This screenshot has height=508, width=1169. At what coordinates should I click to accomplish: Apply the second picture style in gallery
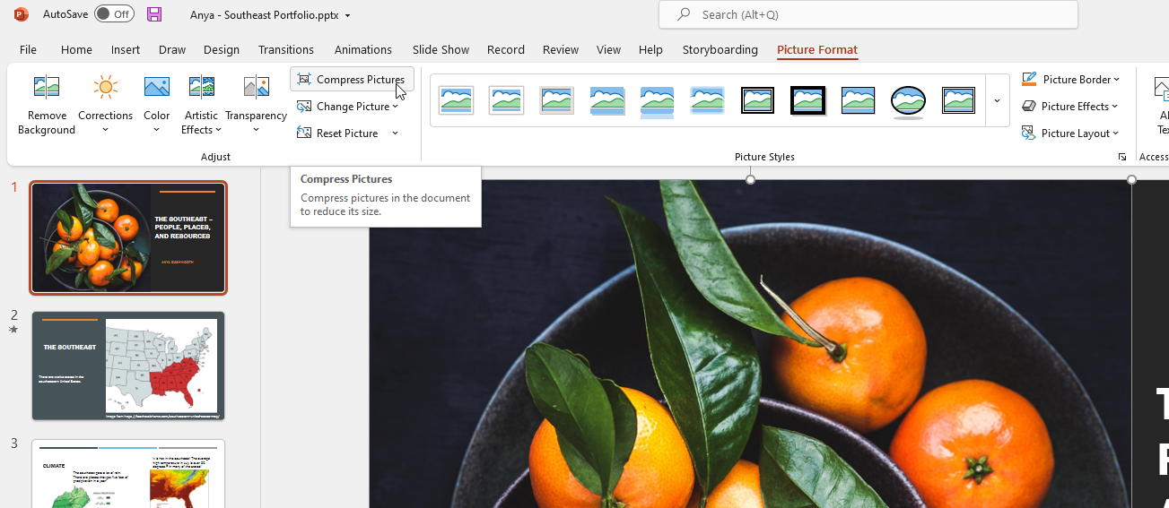click(x=507, y=100)
